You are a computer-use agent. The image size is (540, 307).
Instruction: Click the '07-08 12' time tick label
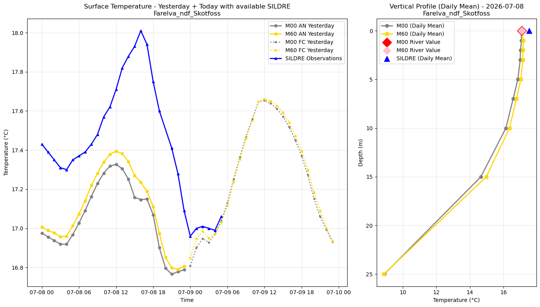pyautogui.click(x=116, y=292)
